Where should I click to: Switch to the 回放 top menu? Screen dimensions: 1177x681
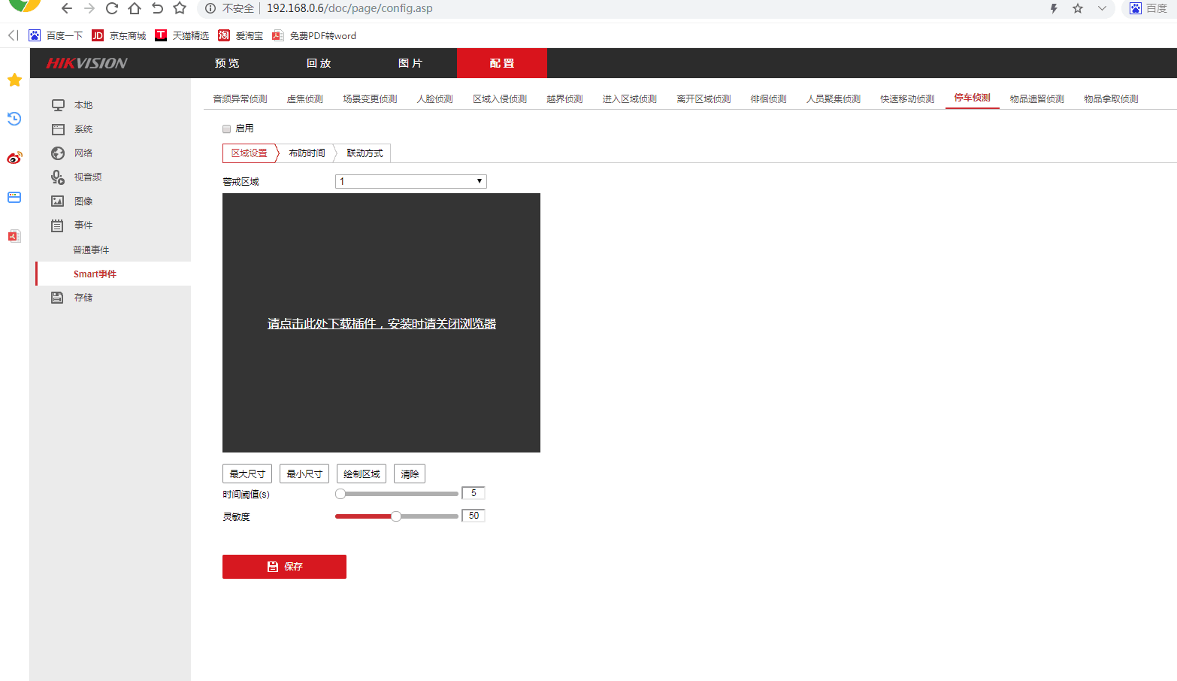(x=319, y=63)
